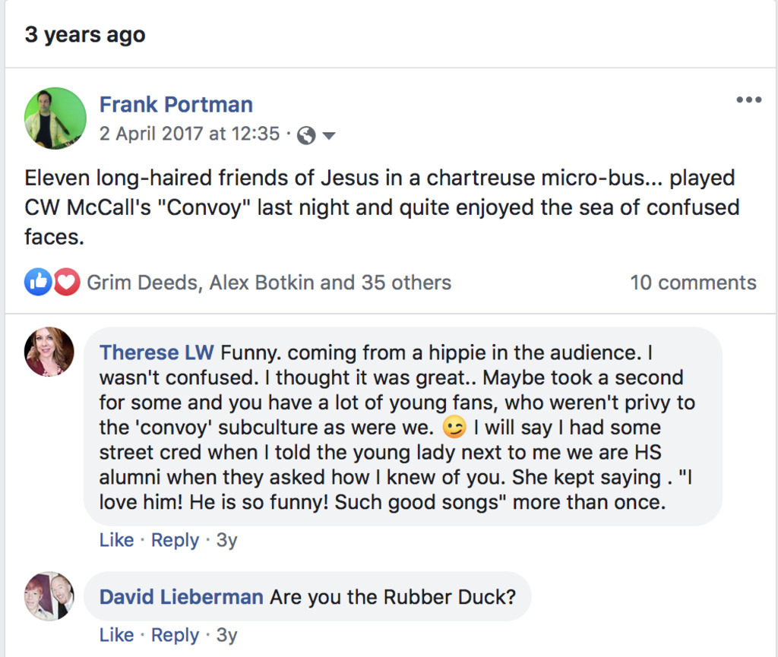778x657 pixels.
Task: Click the globe public privacy icon
Action: click(306, 135)
